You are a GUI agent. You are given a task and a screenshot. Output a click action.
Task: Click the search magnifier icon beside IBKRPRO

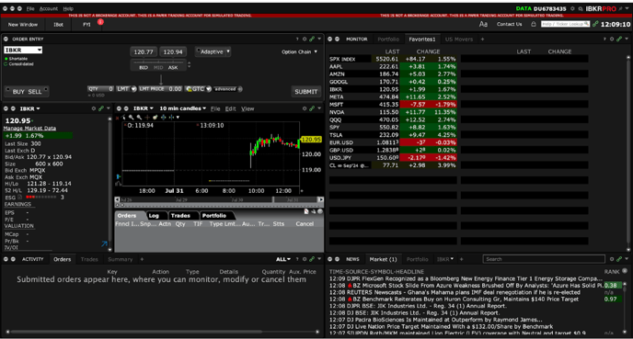click(x=581, y=8)
